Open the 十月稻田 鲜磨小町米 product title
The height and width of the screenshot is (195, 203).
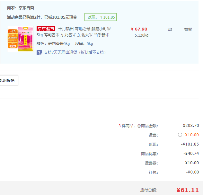click(x=84, y=29)
